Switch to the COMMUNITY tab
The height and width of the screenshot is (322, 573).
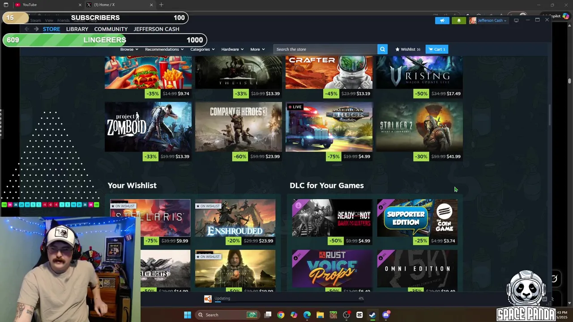[x=111, y=29]
